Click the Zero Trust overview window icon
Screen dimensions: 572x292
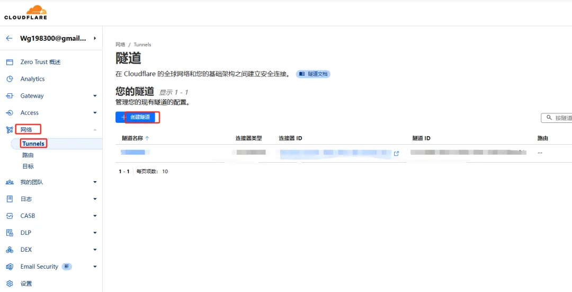click(x=10, y=62)
